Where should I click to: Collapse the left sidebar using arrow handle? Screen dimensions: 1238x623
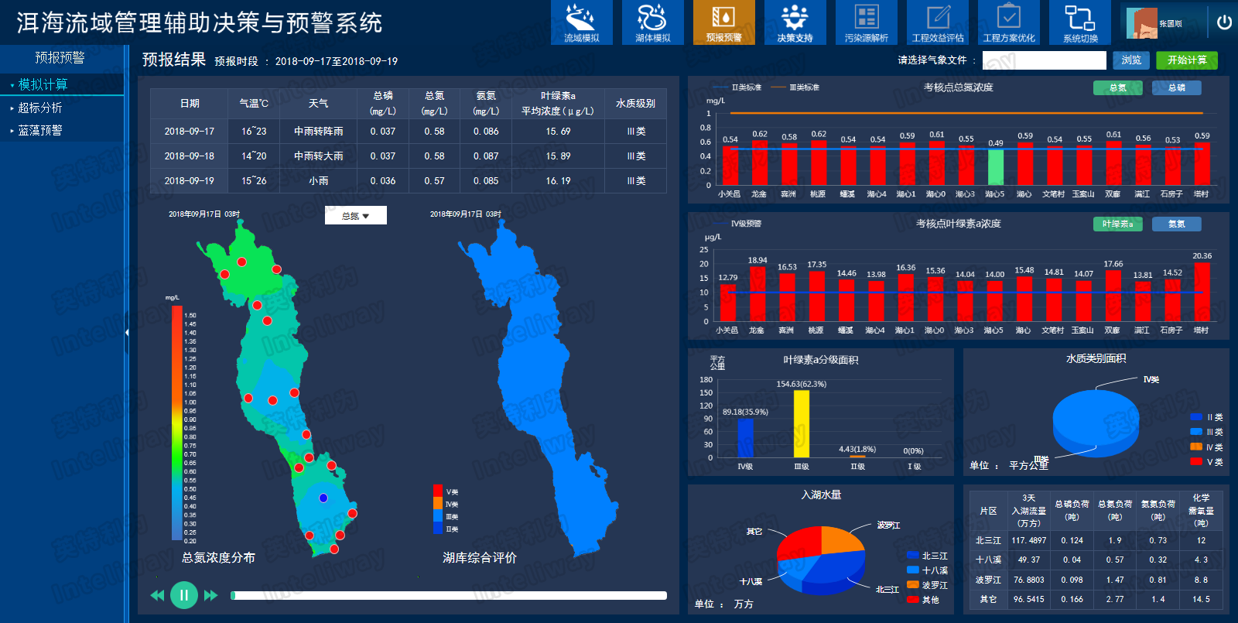pos(127,332)
